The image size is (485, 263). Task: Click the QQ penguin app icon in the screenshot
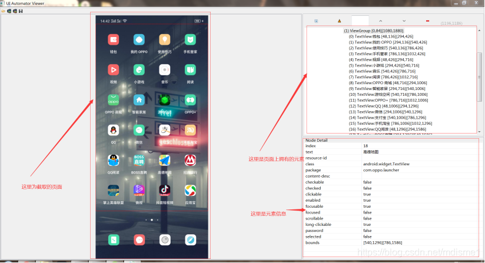point(114,131)
